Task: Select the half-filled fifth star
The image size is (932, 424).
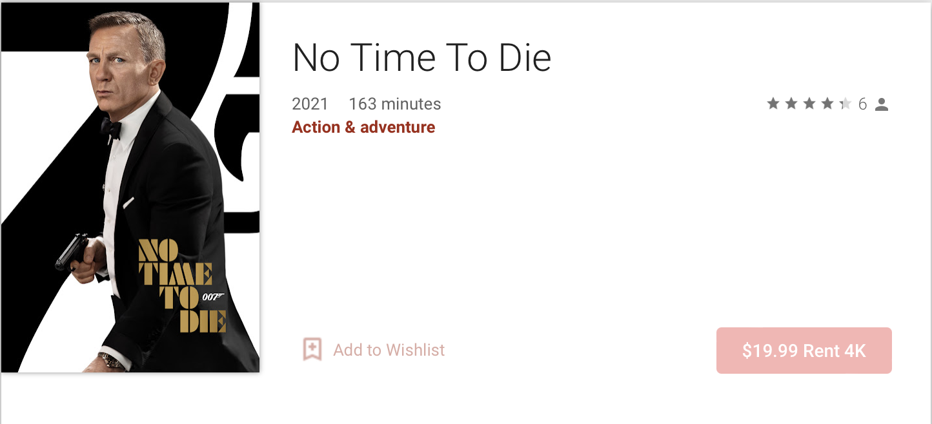Action: tap(846, 103)
